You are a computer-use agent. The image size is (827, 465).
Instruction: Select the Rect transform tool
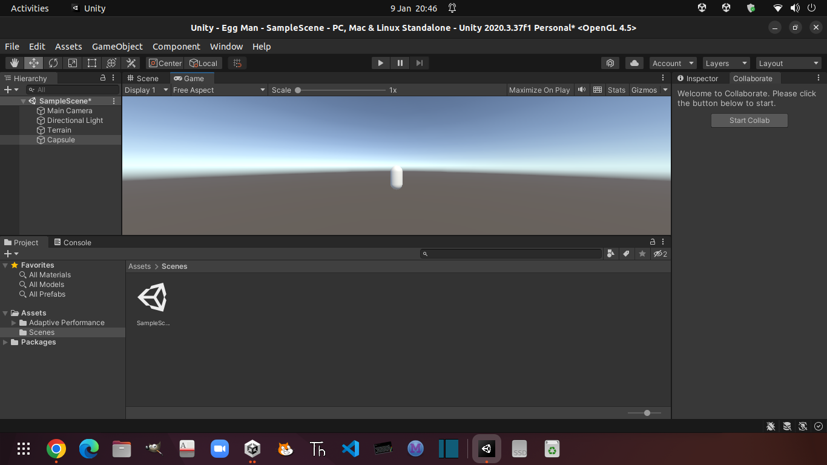91,62
